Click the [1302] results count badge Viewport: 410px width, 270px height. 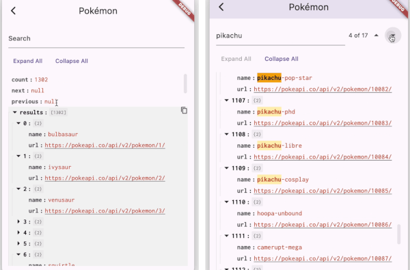[x=58, y=113]
